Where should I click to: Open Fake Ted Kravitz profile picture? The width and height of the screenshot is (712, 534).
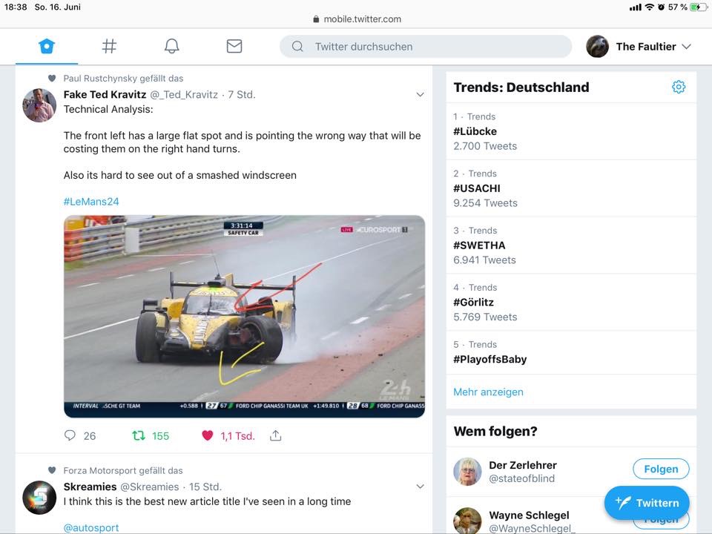pos(39,105)
